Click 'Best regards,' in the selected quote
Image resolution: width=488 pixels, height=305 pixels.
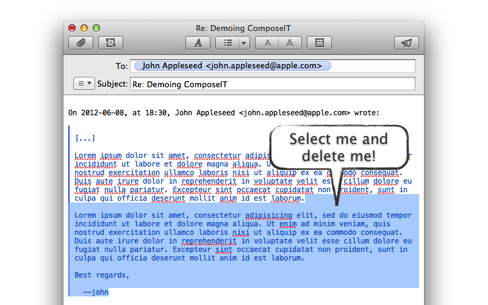click(x=102, y=275)
